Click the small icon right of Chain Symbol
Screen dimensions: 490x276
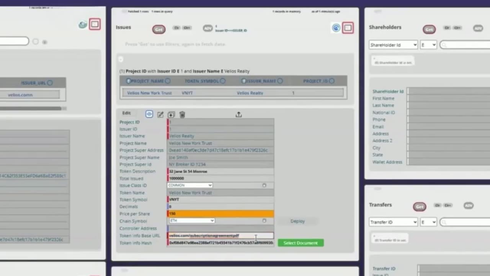264,221
